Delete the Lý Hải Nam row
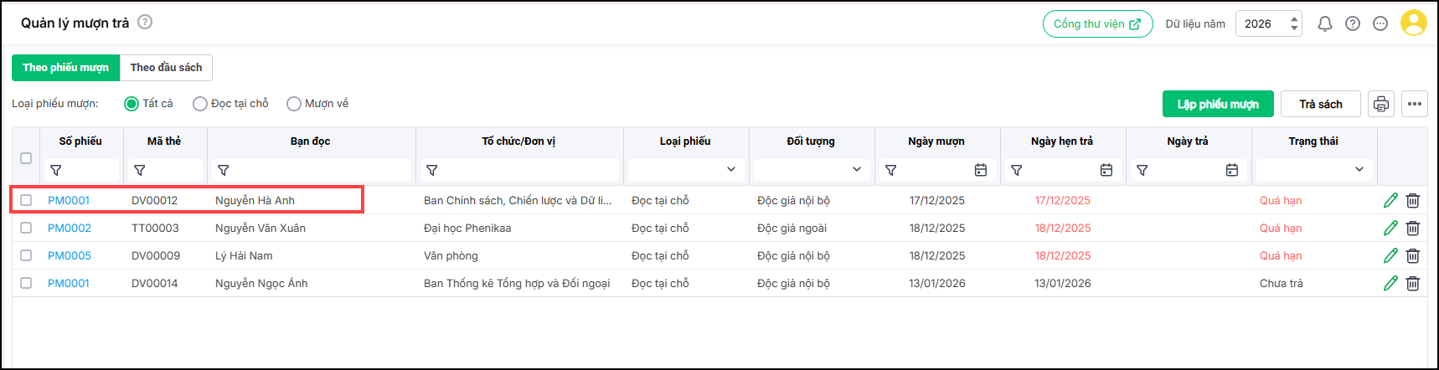 click(x=1413, y=255)
